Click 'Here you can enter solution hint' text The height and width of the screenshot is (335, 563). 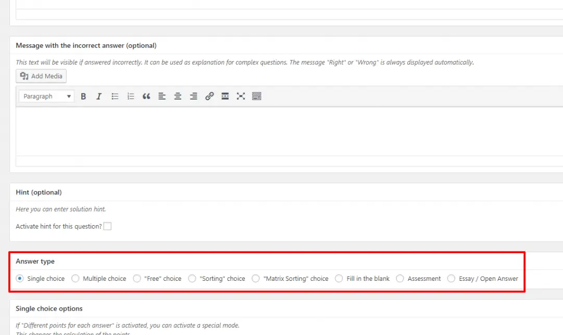[x=61, y=209]
